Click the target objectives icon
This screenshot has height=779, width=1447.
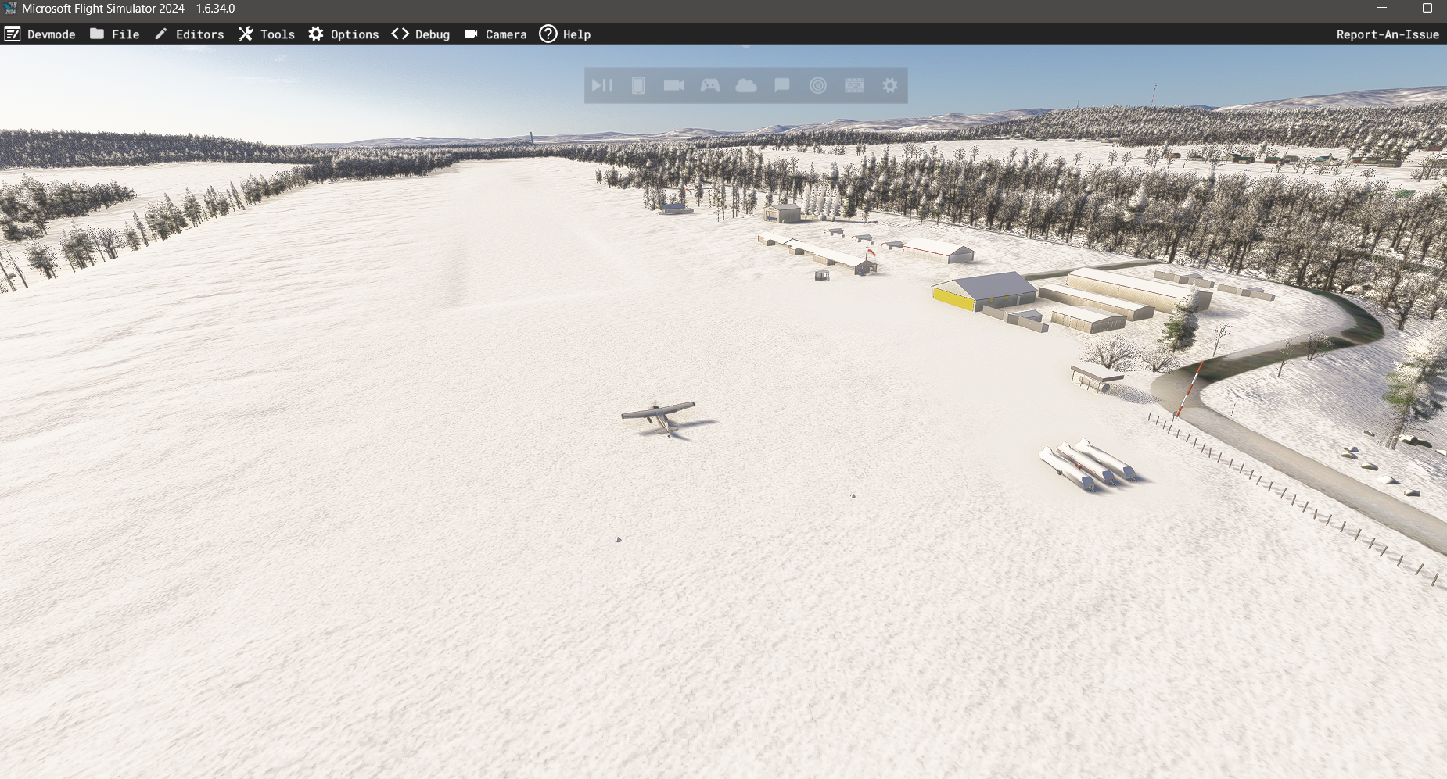[817, 85]
